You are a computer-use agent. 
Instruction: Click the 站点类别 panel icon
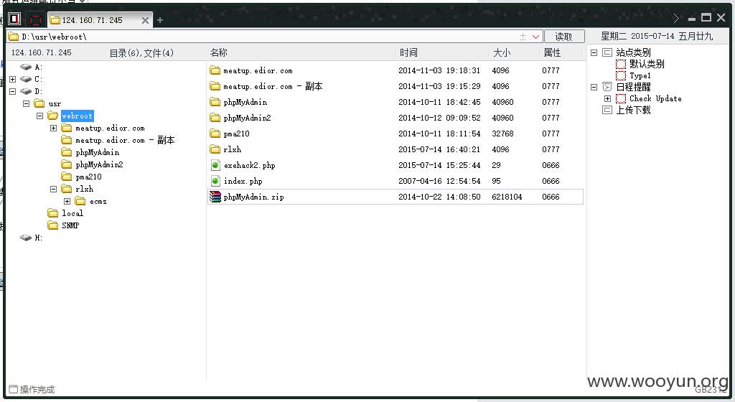[x=607, y=52]
